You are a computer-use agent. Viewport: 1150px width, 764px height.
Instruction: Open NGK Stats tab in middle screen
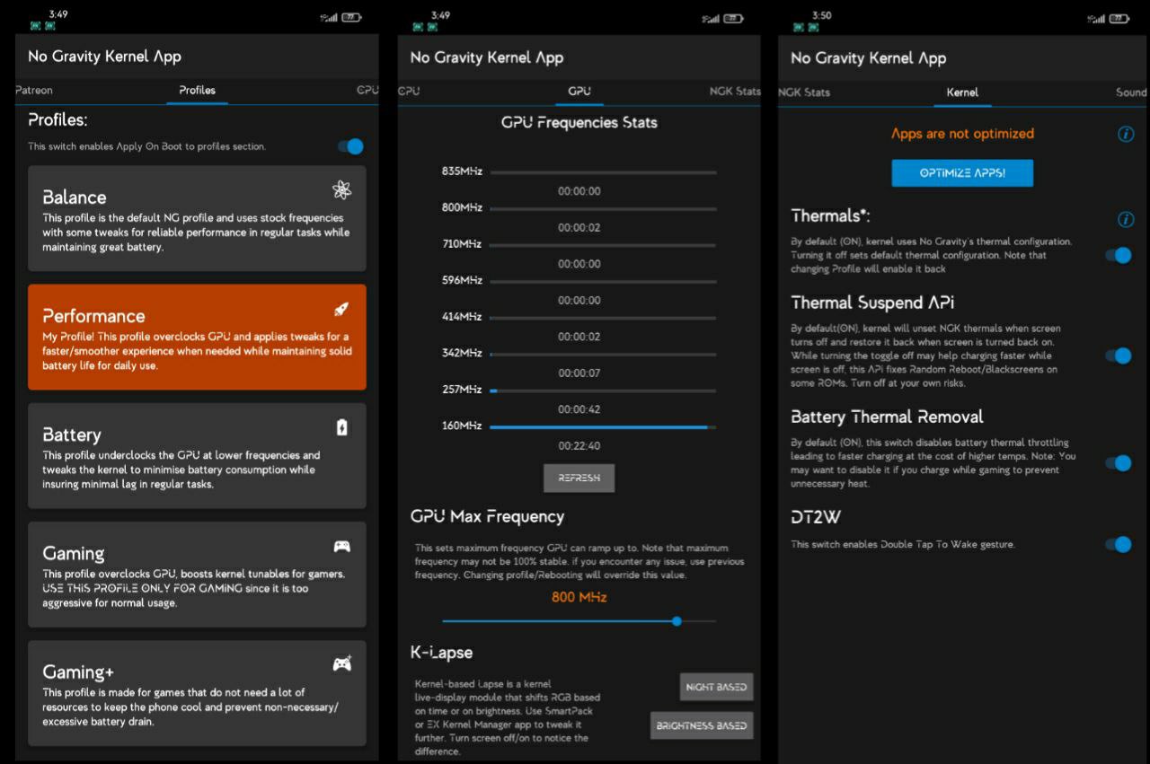point(734,91)
